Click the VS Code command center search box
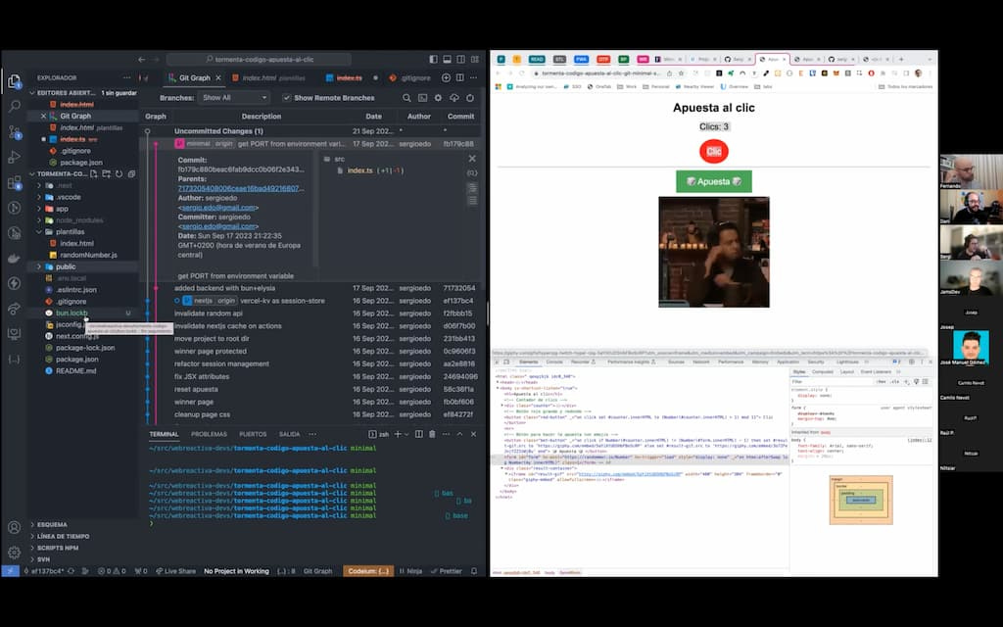1003x627 pixels. pyautogui.click(x=259, y=59)
